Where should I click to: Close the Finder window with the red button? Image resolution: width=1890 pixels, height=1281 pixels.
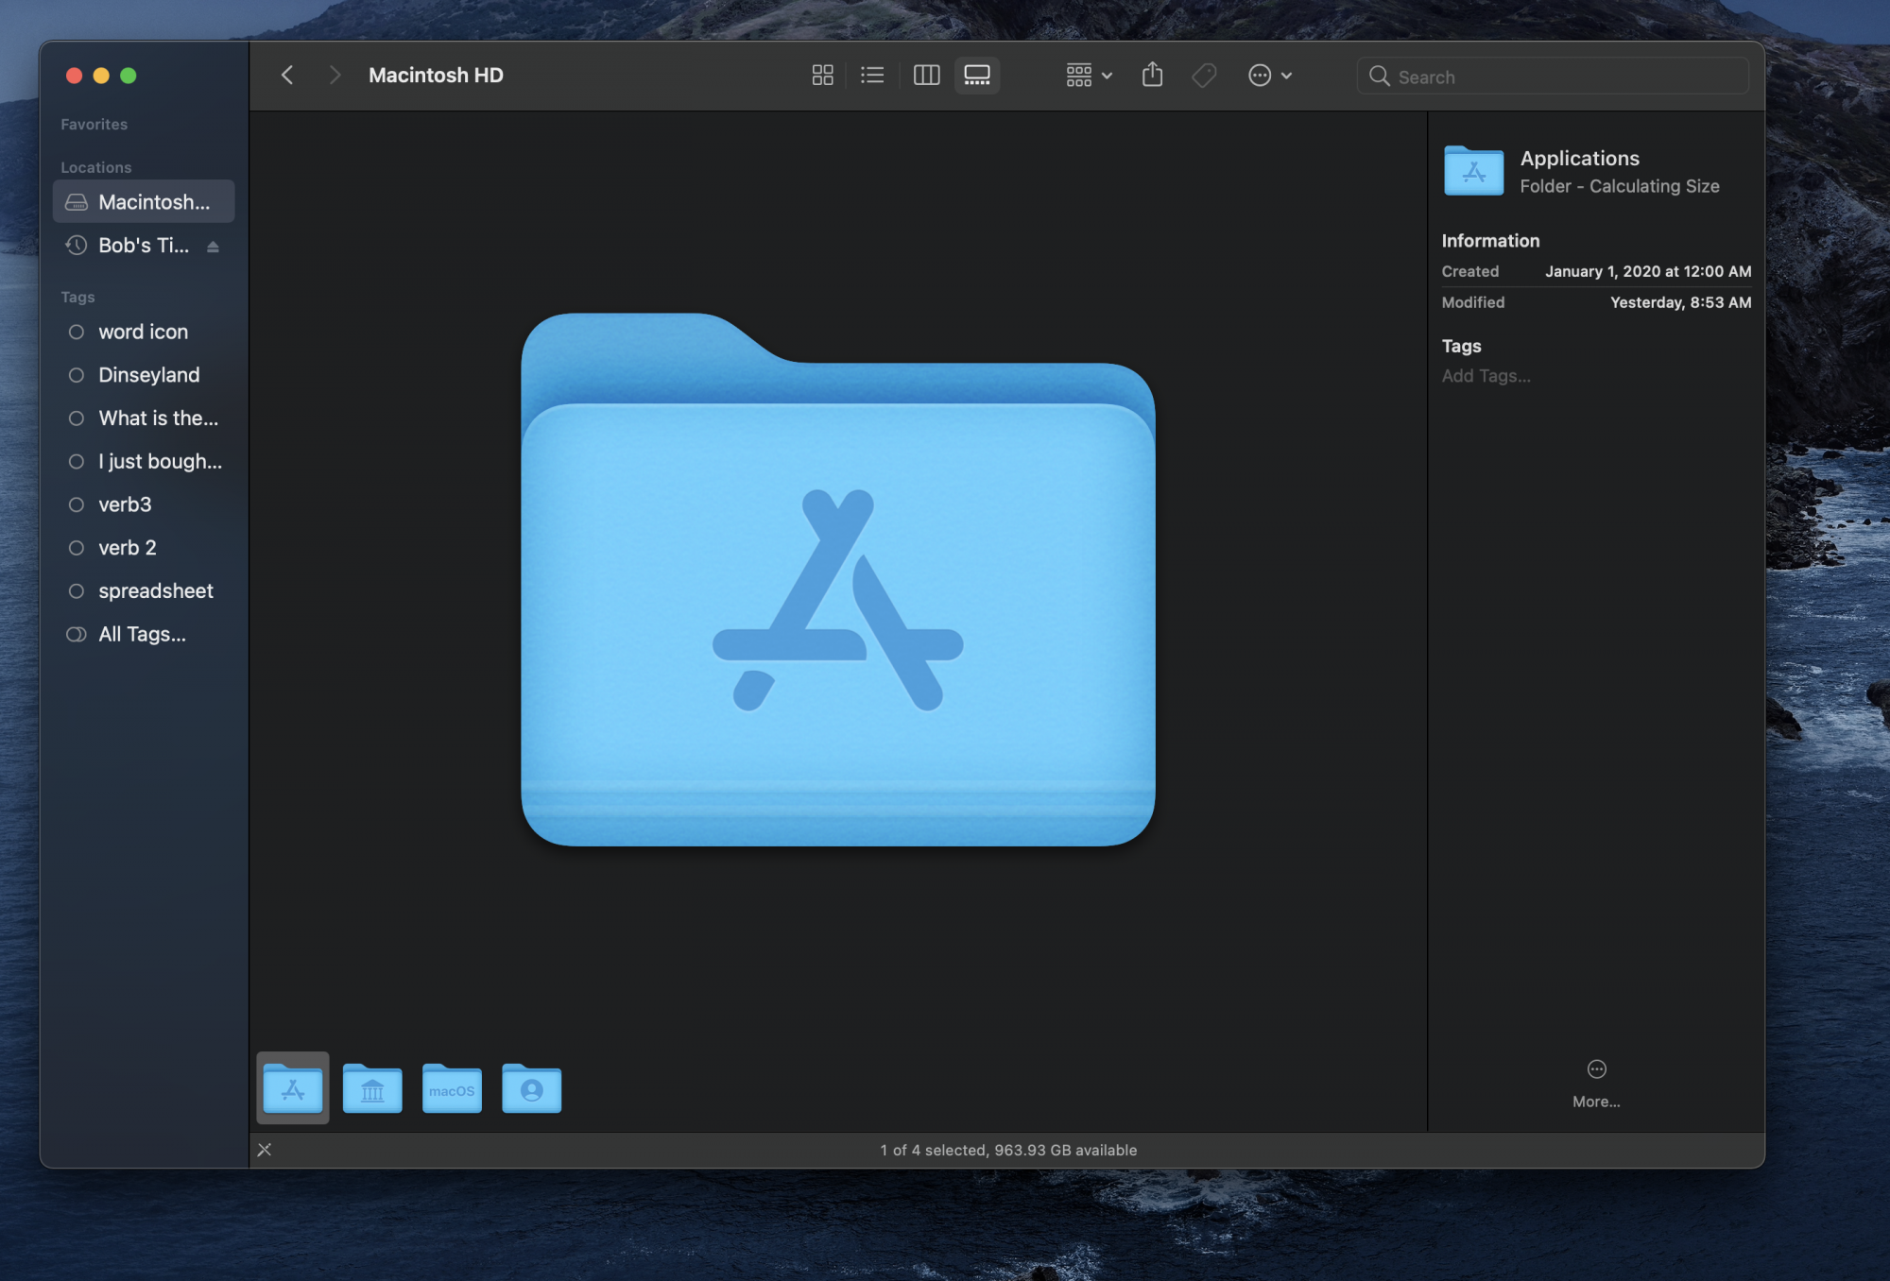[74, 76]
